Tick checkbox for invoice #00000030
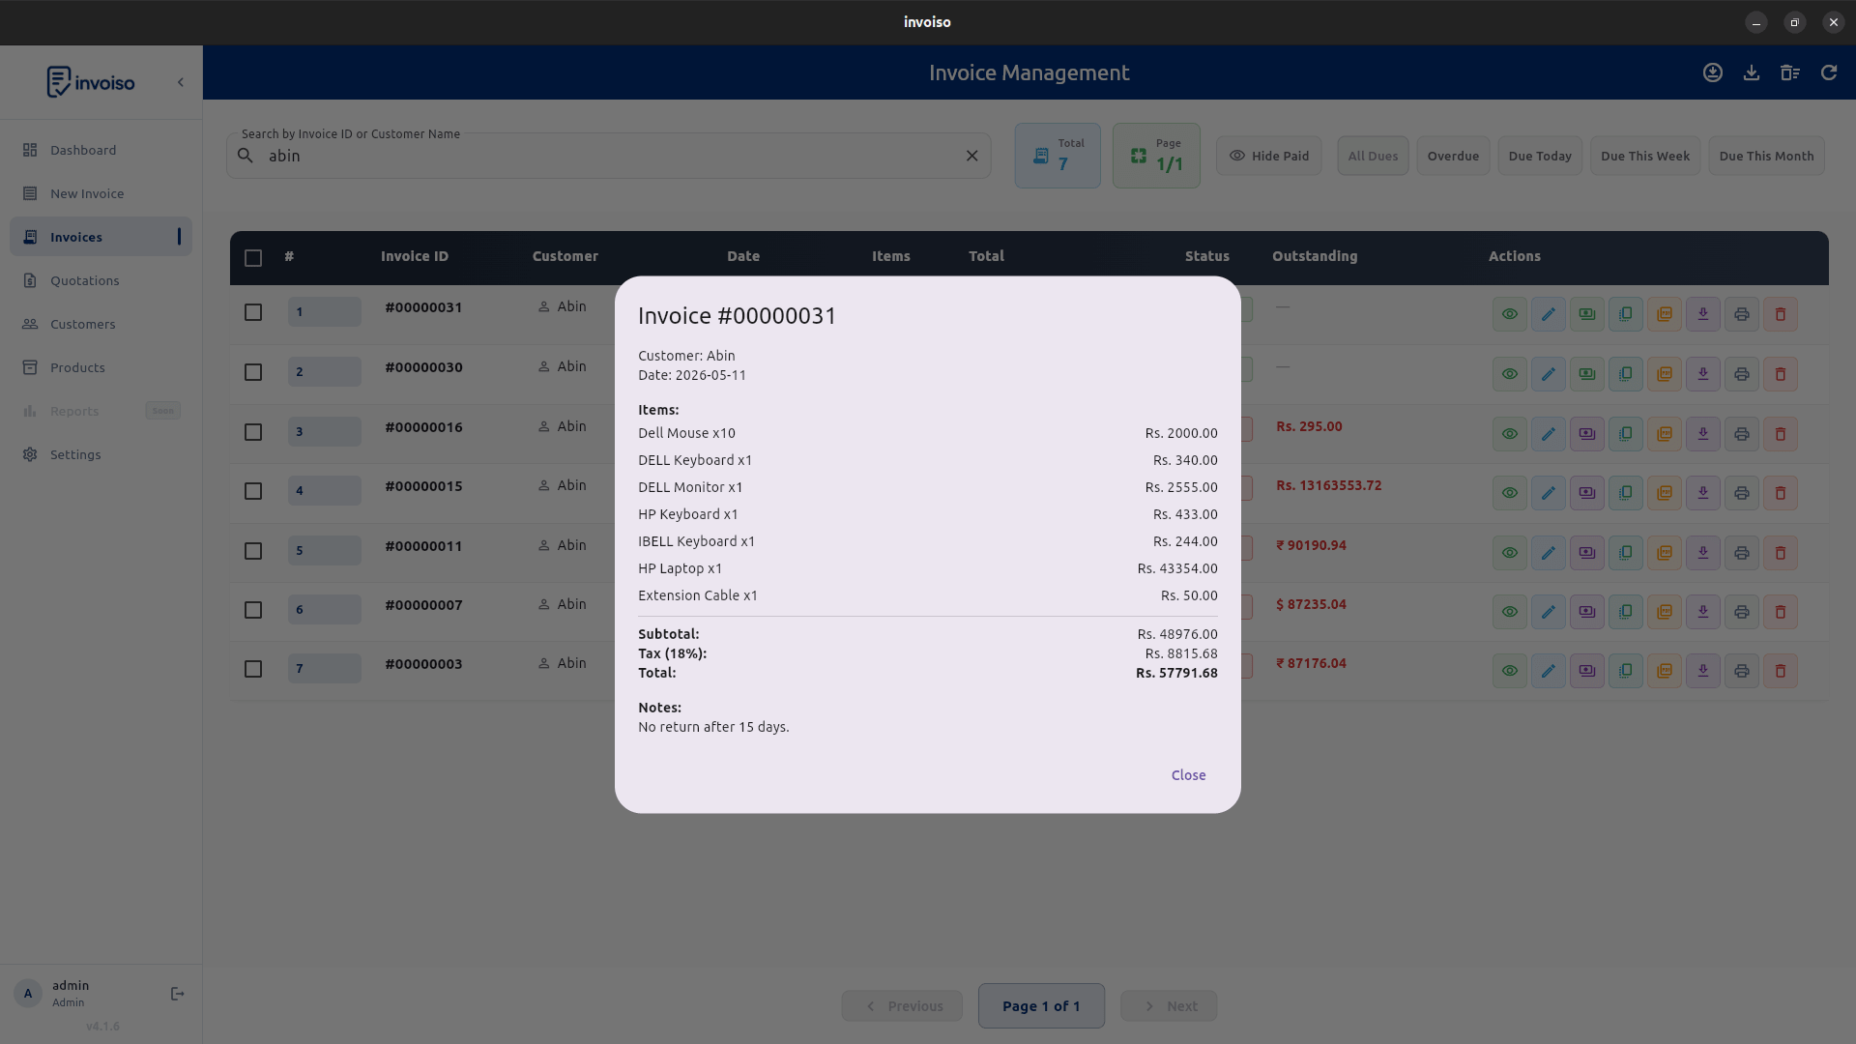1856x1044 pixels. (x=253, y=372)
